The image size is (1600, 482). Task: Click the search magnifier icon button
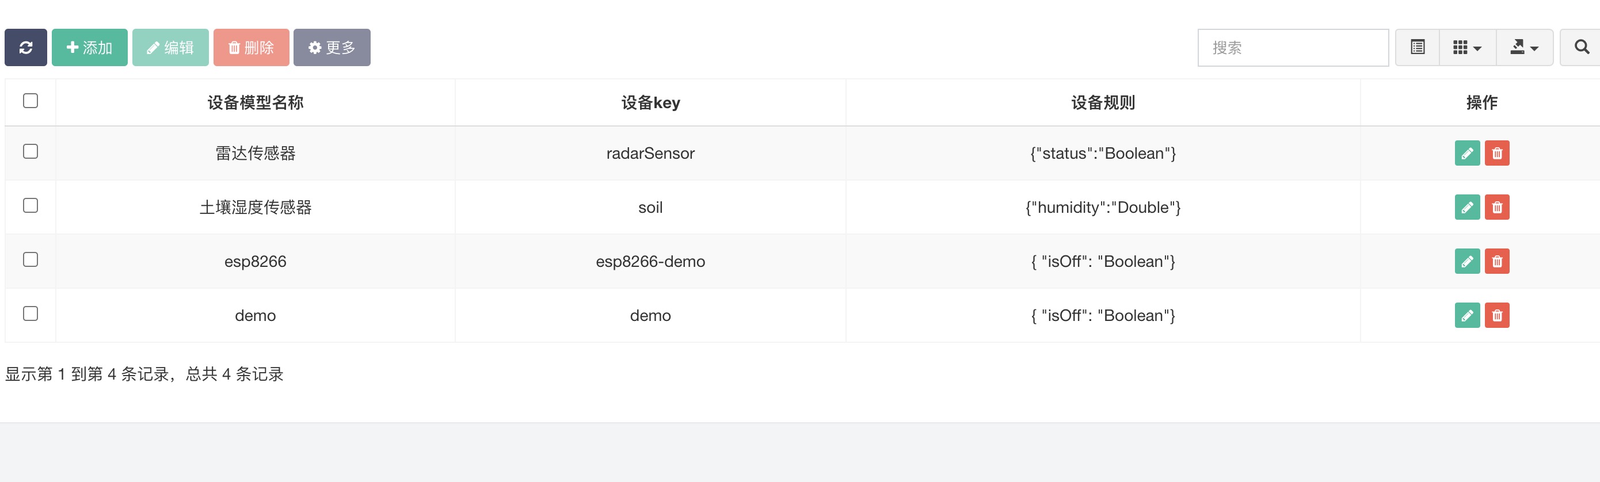(x=1582, y=47)
